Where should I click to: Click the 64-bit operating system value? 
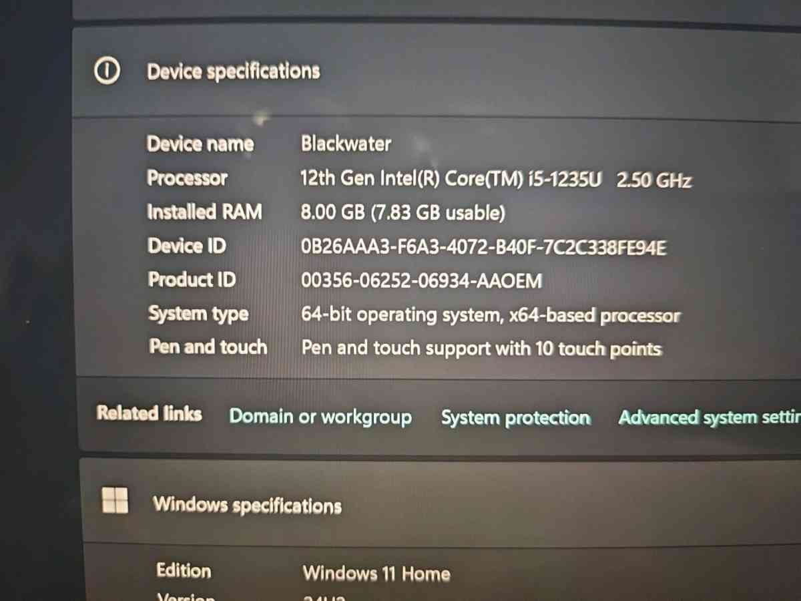(491, 315)
